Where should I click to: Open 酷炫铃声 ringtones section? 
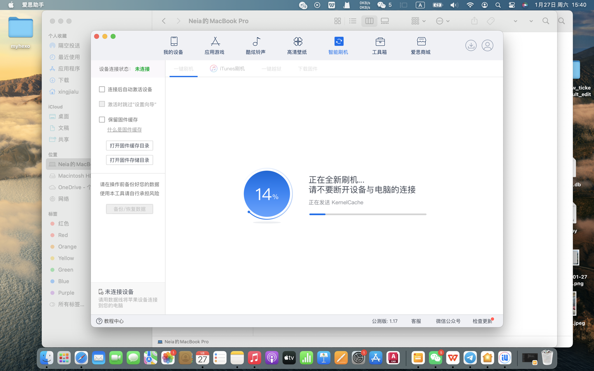[256, 45]
